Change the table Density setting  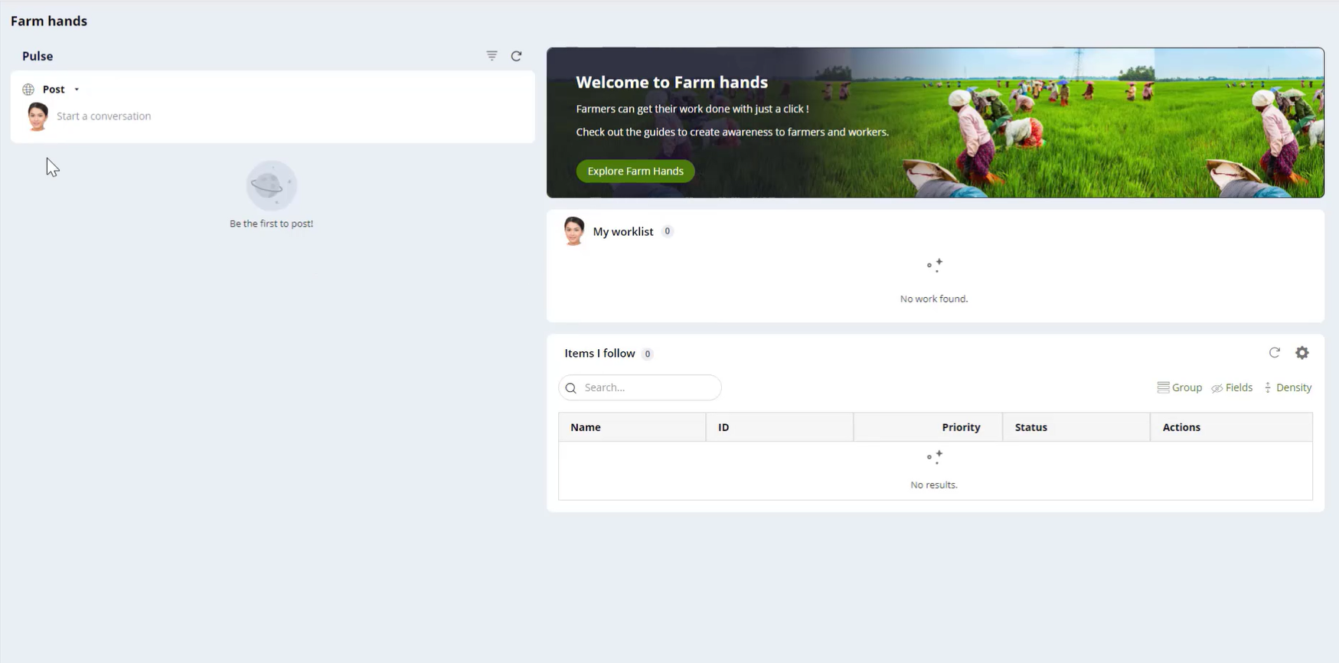(1288, 387)
